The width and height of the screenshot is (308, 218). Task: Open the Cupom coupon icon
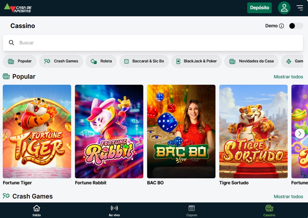click(x=191, y=210)
